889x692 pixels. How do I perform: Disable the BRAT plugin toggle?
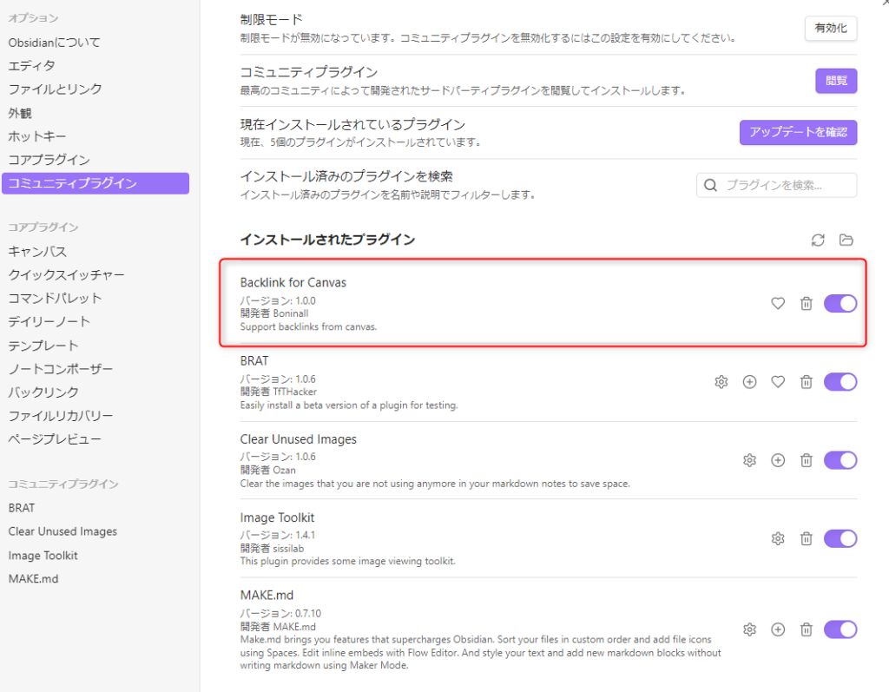point(840,382)
